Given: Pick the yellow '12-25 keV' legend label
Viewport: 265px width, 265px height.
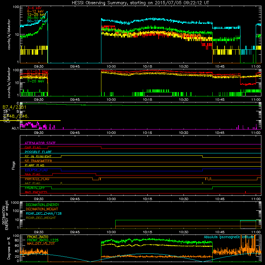Looking at the screenshot, I should (x=36, y=15).
